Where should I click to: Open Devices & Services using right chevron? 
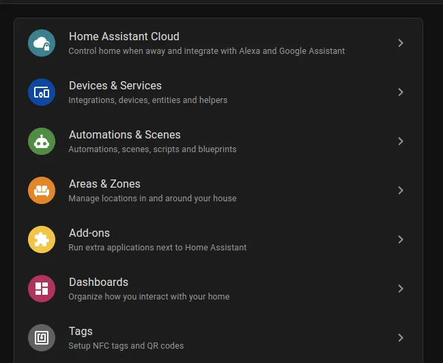coord(401,92)
